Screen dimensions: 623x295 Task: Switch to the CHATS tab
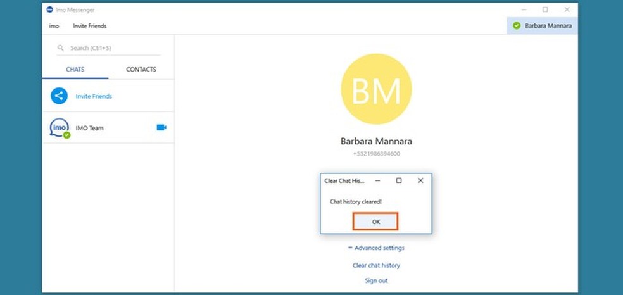pyautogui.click(x=75, y=70)
